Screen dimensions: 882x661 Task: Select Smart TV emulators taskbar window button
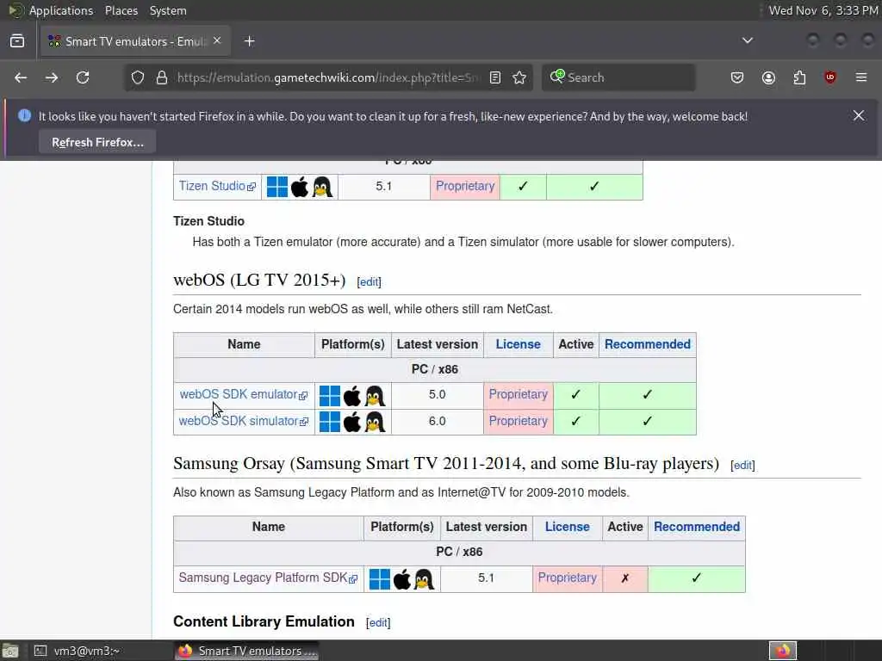click(x=247, y=651)
